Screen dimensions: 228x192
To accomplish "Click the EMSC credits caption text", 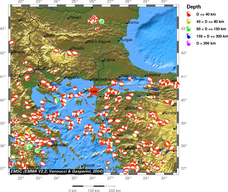I will [57, 171].
